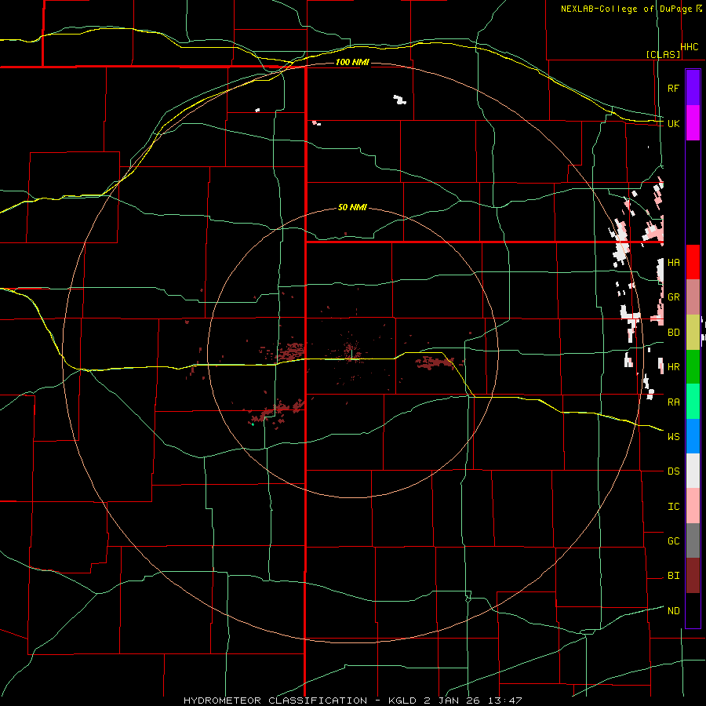Viewport: 706px width, 706px height.
Task: Click the "100 NMI" range ring label
Action: coord(352,62)
